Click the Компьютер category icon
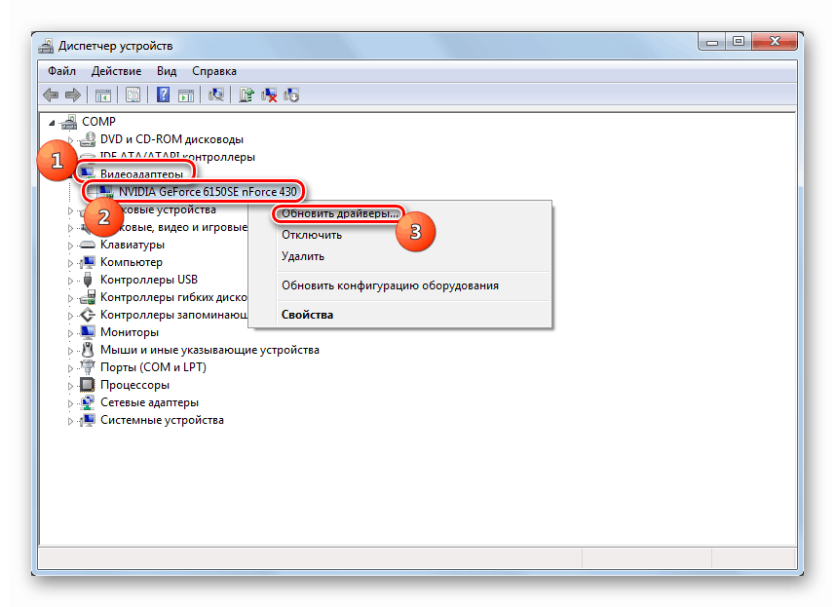The image size is (835, 607). tap(88, 262)
